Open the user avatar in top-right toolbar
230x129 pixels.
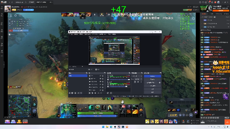click(218, 2)
